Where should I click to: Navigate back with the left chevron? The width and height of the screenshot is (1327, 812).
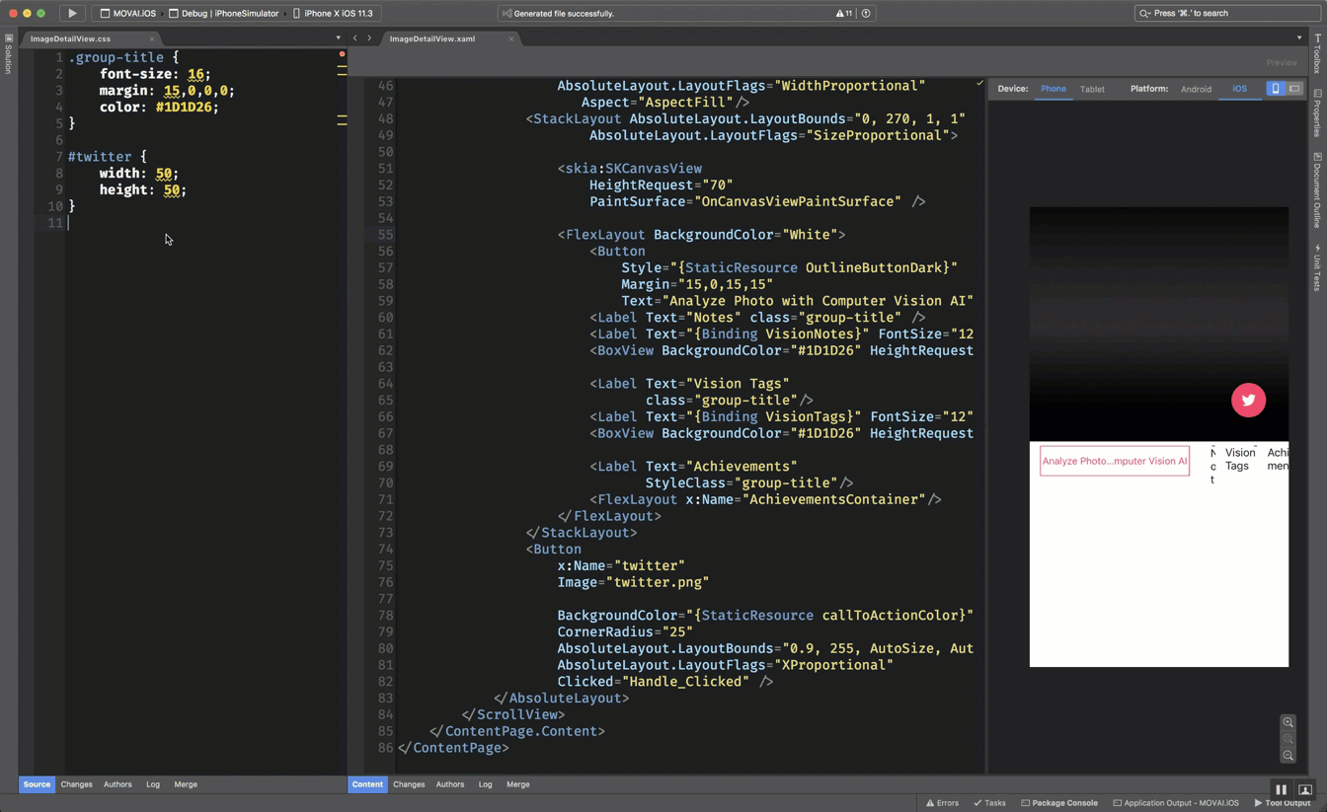(355, 38)
